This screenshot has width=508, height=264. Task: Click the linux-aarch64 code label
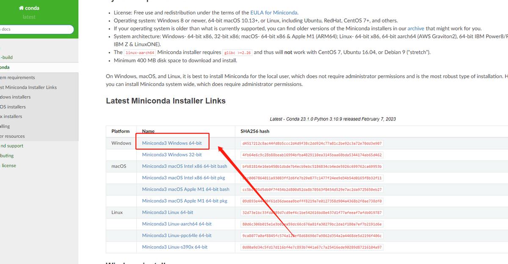pyautogui.click(x=140, y=53)
